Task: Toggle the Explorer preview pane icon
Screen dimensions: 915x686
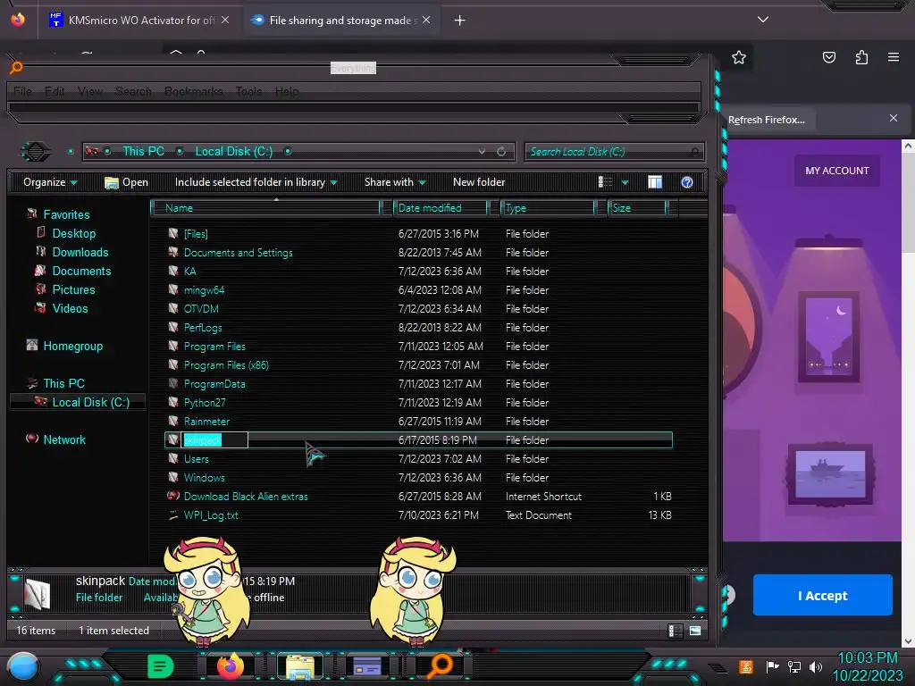Action: pos(655,182)
